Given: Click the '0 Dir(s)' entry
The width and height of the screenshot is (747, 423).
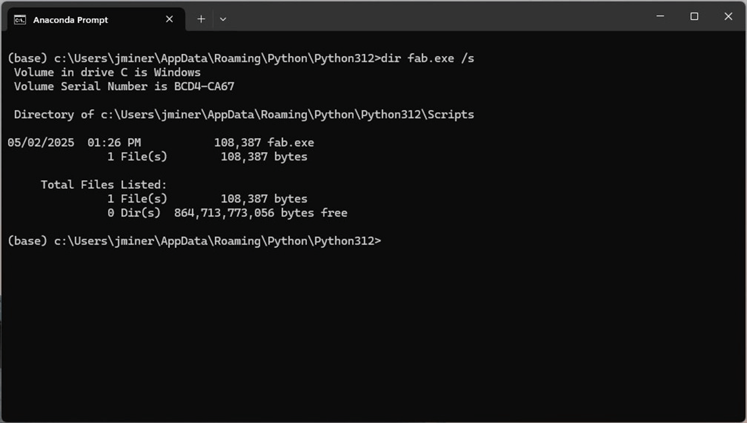Looking at the screenshot, I should tap(134, 213).
